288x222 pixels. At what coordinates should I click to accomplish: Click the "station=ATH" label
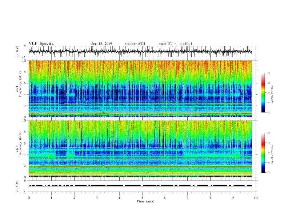click(135, 44)
